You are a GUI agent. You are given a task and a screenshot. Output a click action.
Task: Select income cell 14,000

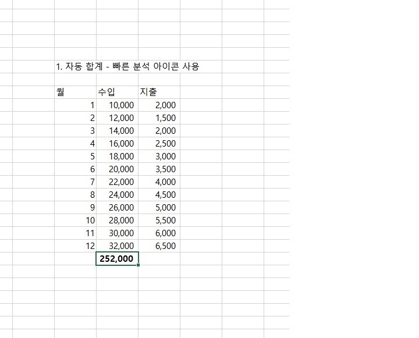pyautogui.click(x=117, y=131)
